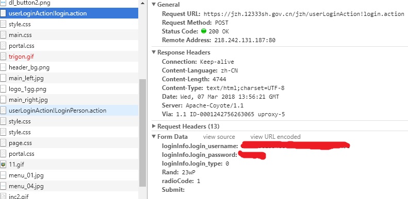This screenshot has width=408, height=199.
Task: Click the Content-Type text/html value
Action: click(246, 88)
